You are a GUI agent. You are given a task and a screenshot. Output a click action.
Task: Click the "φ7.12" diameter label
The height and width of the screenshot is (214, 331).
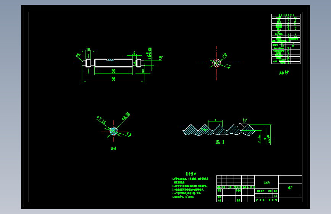[101, 120]
